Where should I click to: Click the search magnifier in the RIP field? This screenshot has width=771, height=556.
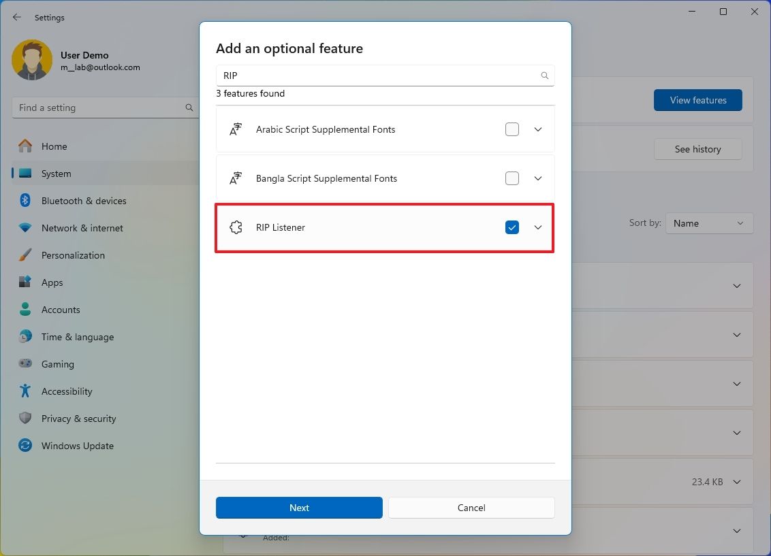(544, 76)
